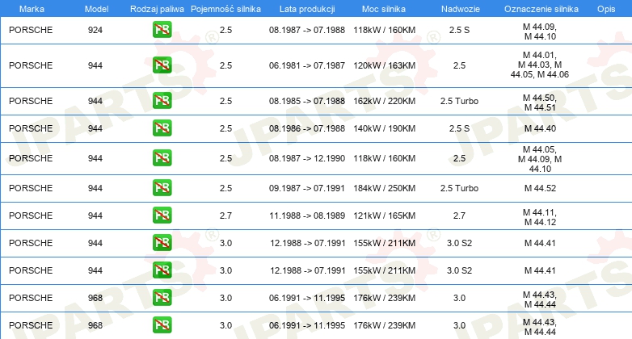Click the power value '140kW / 190KM'

pyautogui.click(x=385, y=128)
